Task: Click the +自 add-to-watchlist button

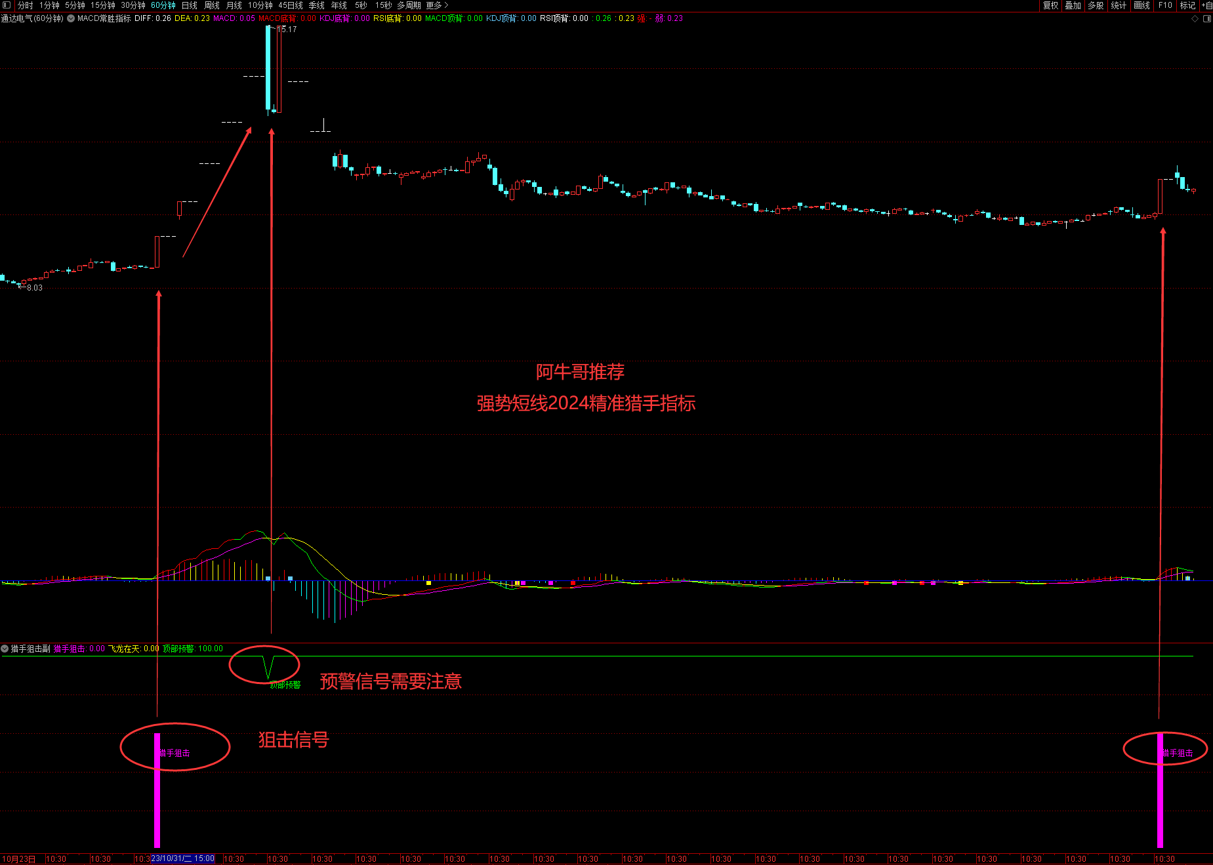Action: click(1207, 5)
